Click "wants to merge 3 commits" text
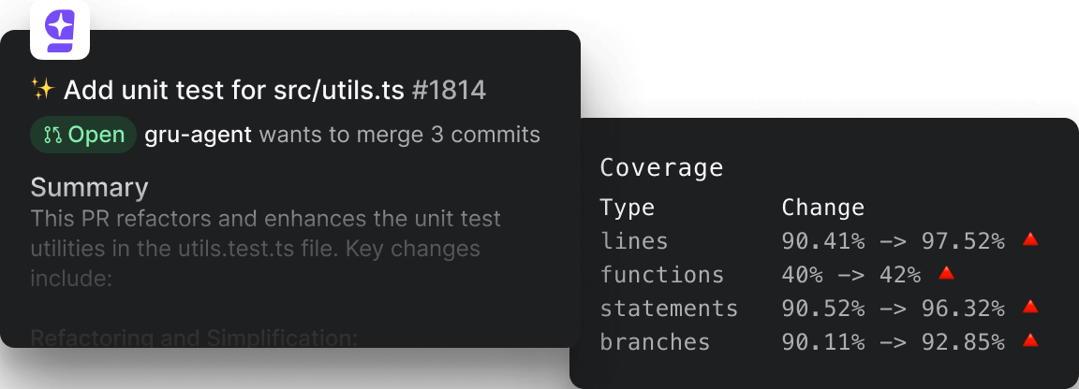 [x=400, y=135]
